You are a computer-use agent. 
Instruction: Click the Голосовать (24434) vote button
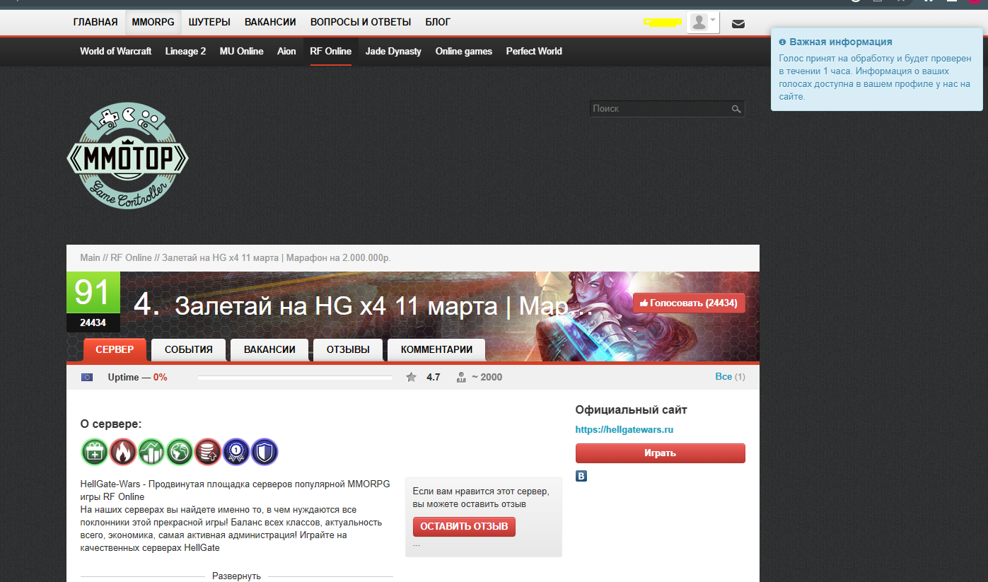pos(689,303)
